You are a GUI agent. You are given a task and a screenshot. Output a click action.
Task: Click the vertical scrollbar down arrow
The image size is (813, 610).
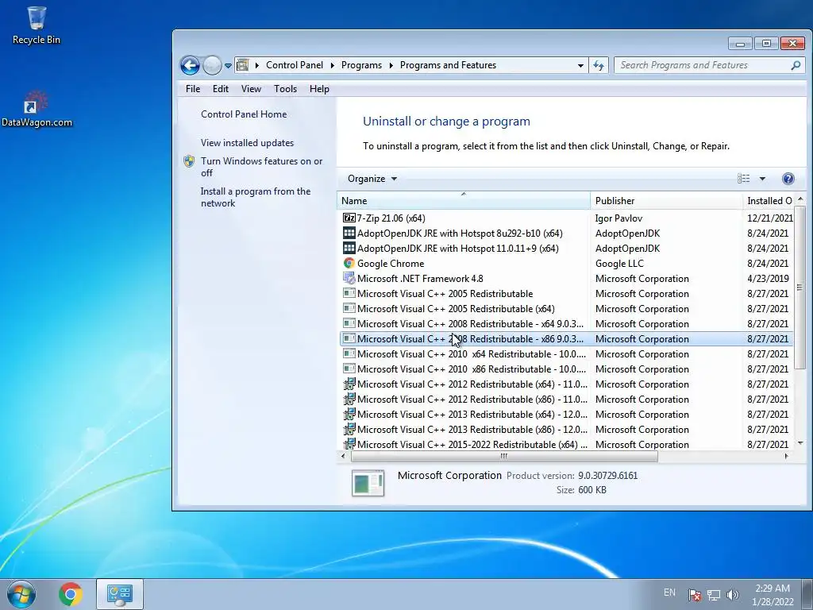click(x=800, y=443)
